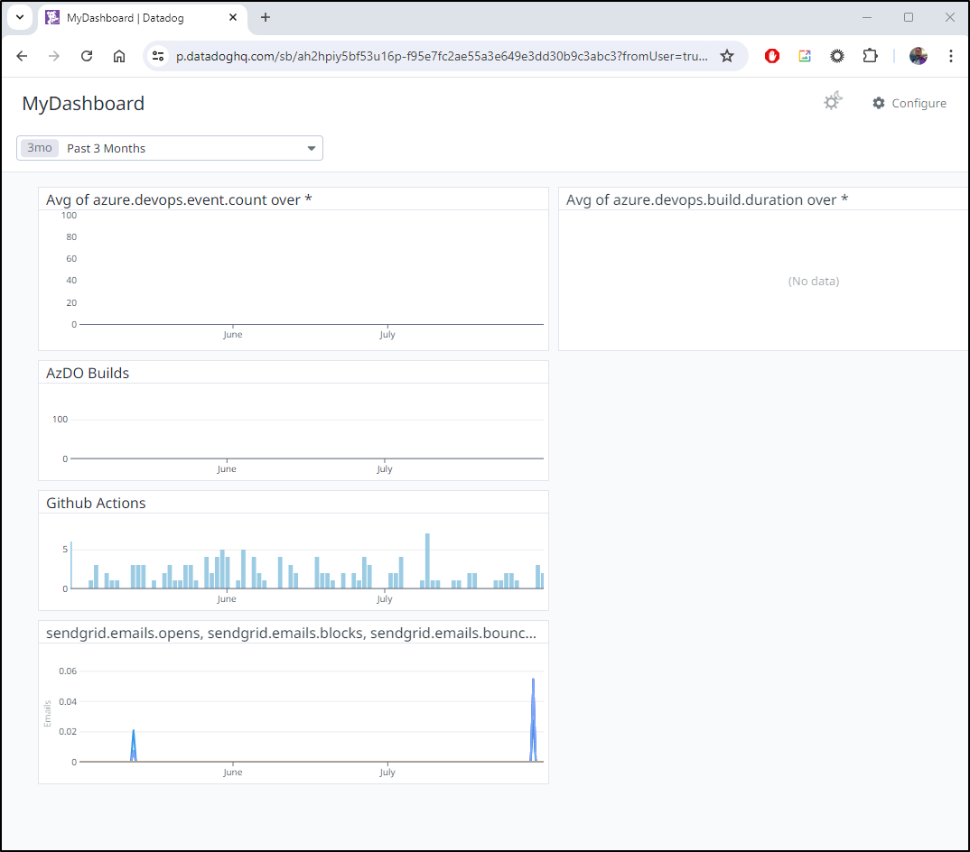
Task: Open the red shield extension icon
Action: [772, 56]
